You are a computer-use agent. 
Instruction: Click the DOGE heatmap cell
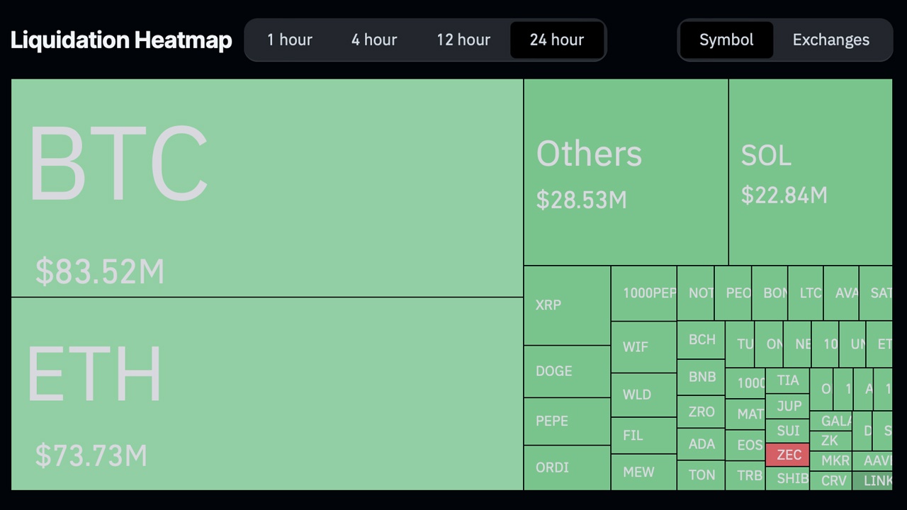point(567,371)
